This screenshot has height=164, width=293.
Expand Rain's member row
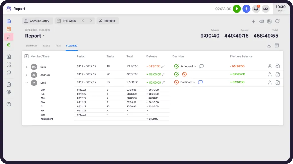coord(27,67)
